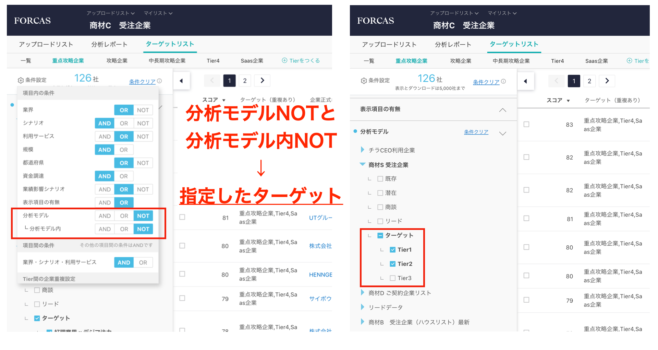Screen dimensions: 658x350
Task: Collapse the left panel with the left-arrow icon
Action: [x=181, y=81]
